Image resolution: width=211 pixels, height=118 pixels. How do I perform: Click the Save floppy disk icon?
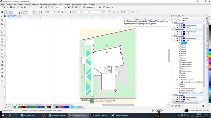click(11, 7)
